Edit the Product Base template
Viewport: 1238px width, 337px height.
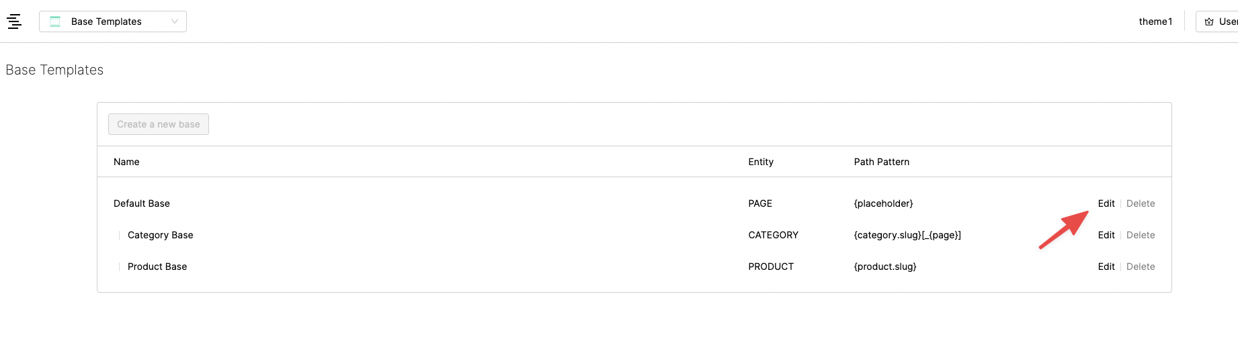(1106, 267)
